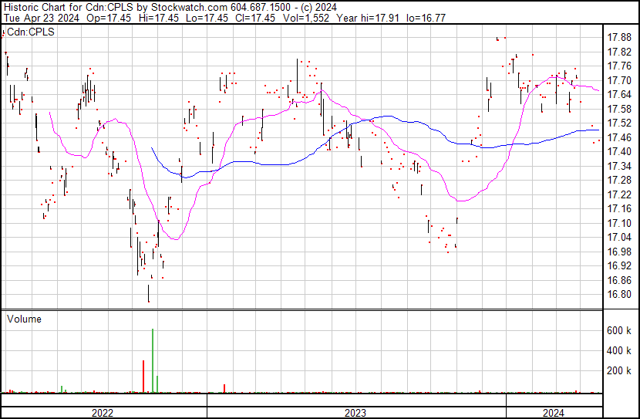This screenshot has width=640, height=419.
Task: Click the 16.80 price axis label
Action: [x=619, y=294]
